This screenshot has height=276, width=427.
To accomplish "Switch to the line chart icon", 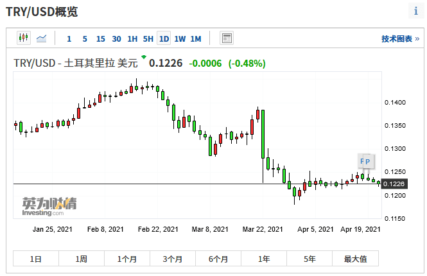I will tap(42, 39).
